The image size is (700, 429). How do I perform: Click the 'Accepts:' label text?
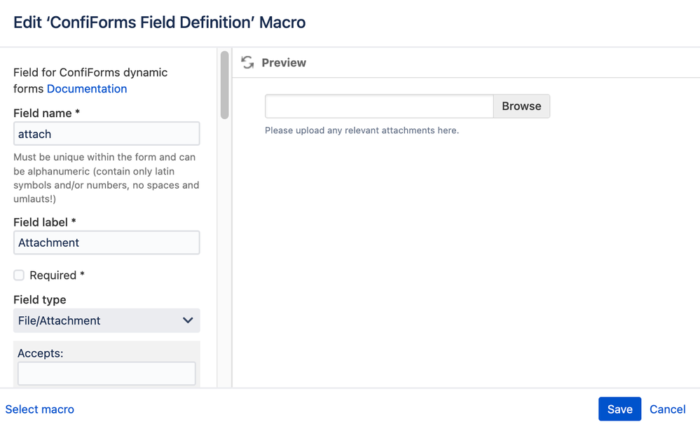click(40, 353)
